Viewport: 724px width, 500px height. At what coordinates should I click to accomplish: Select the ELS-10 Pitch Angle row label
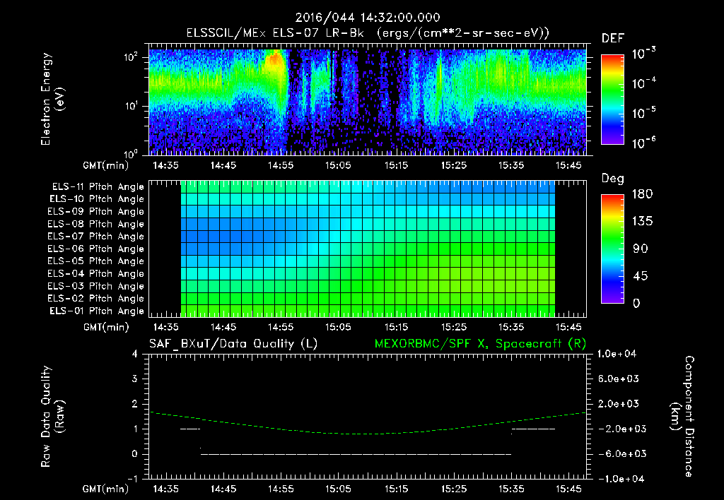coord(97,199)
